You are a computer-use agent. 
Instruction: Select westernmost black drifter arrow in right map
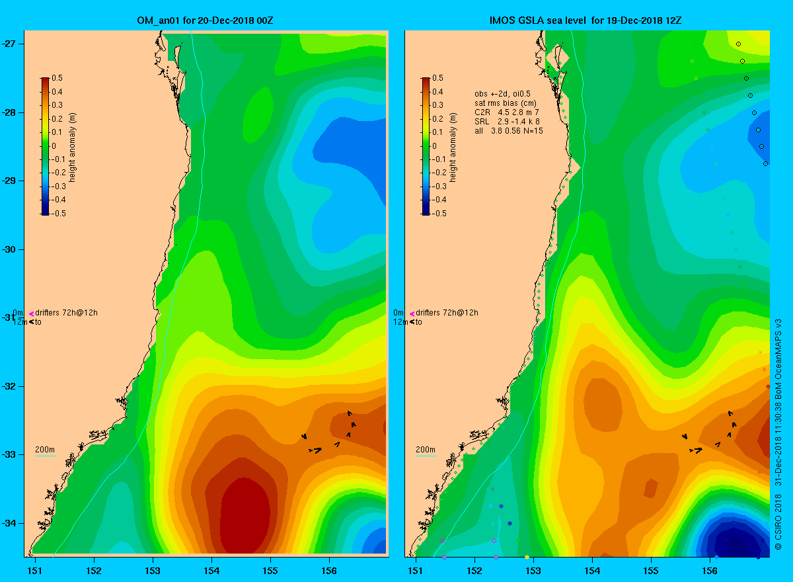tap(685, 436)
